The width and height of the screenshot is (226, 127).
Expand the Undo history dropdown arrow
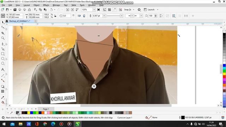coord(55,10)
